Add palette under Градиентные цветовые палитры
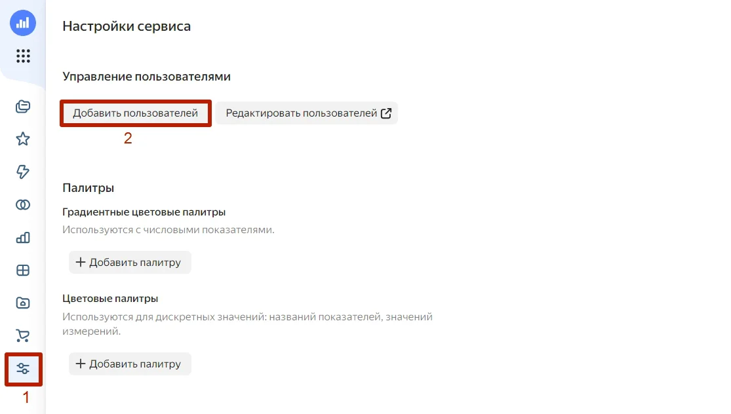 [130, 262]
